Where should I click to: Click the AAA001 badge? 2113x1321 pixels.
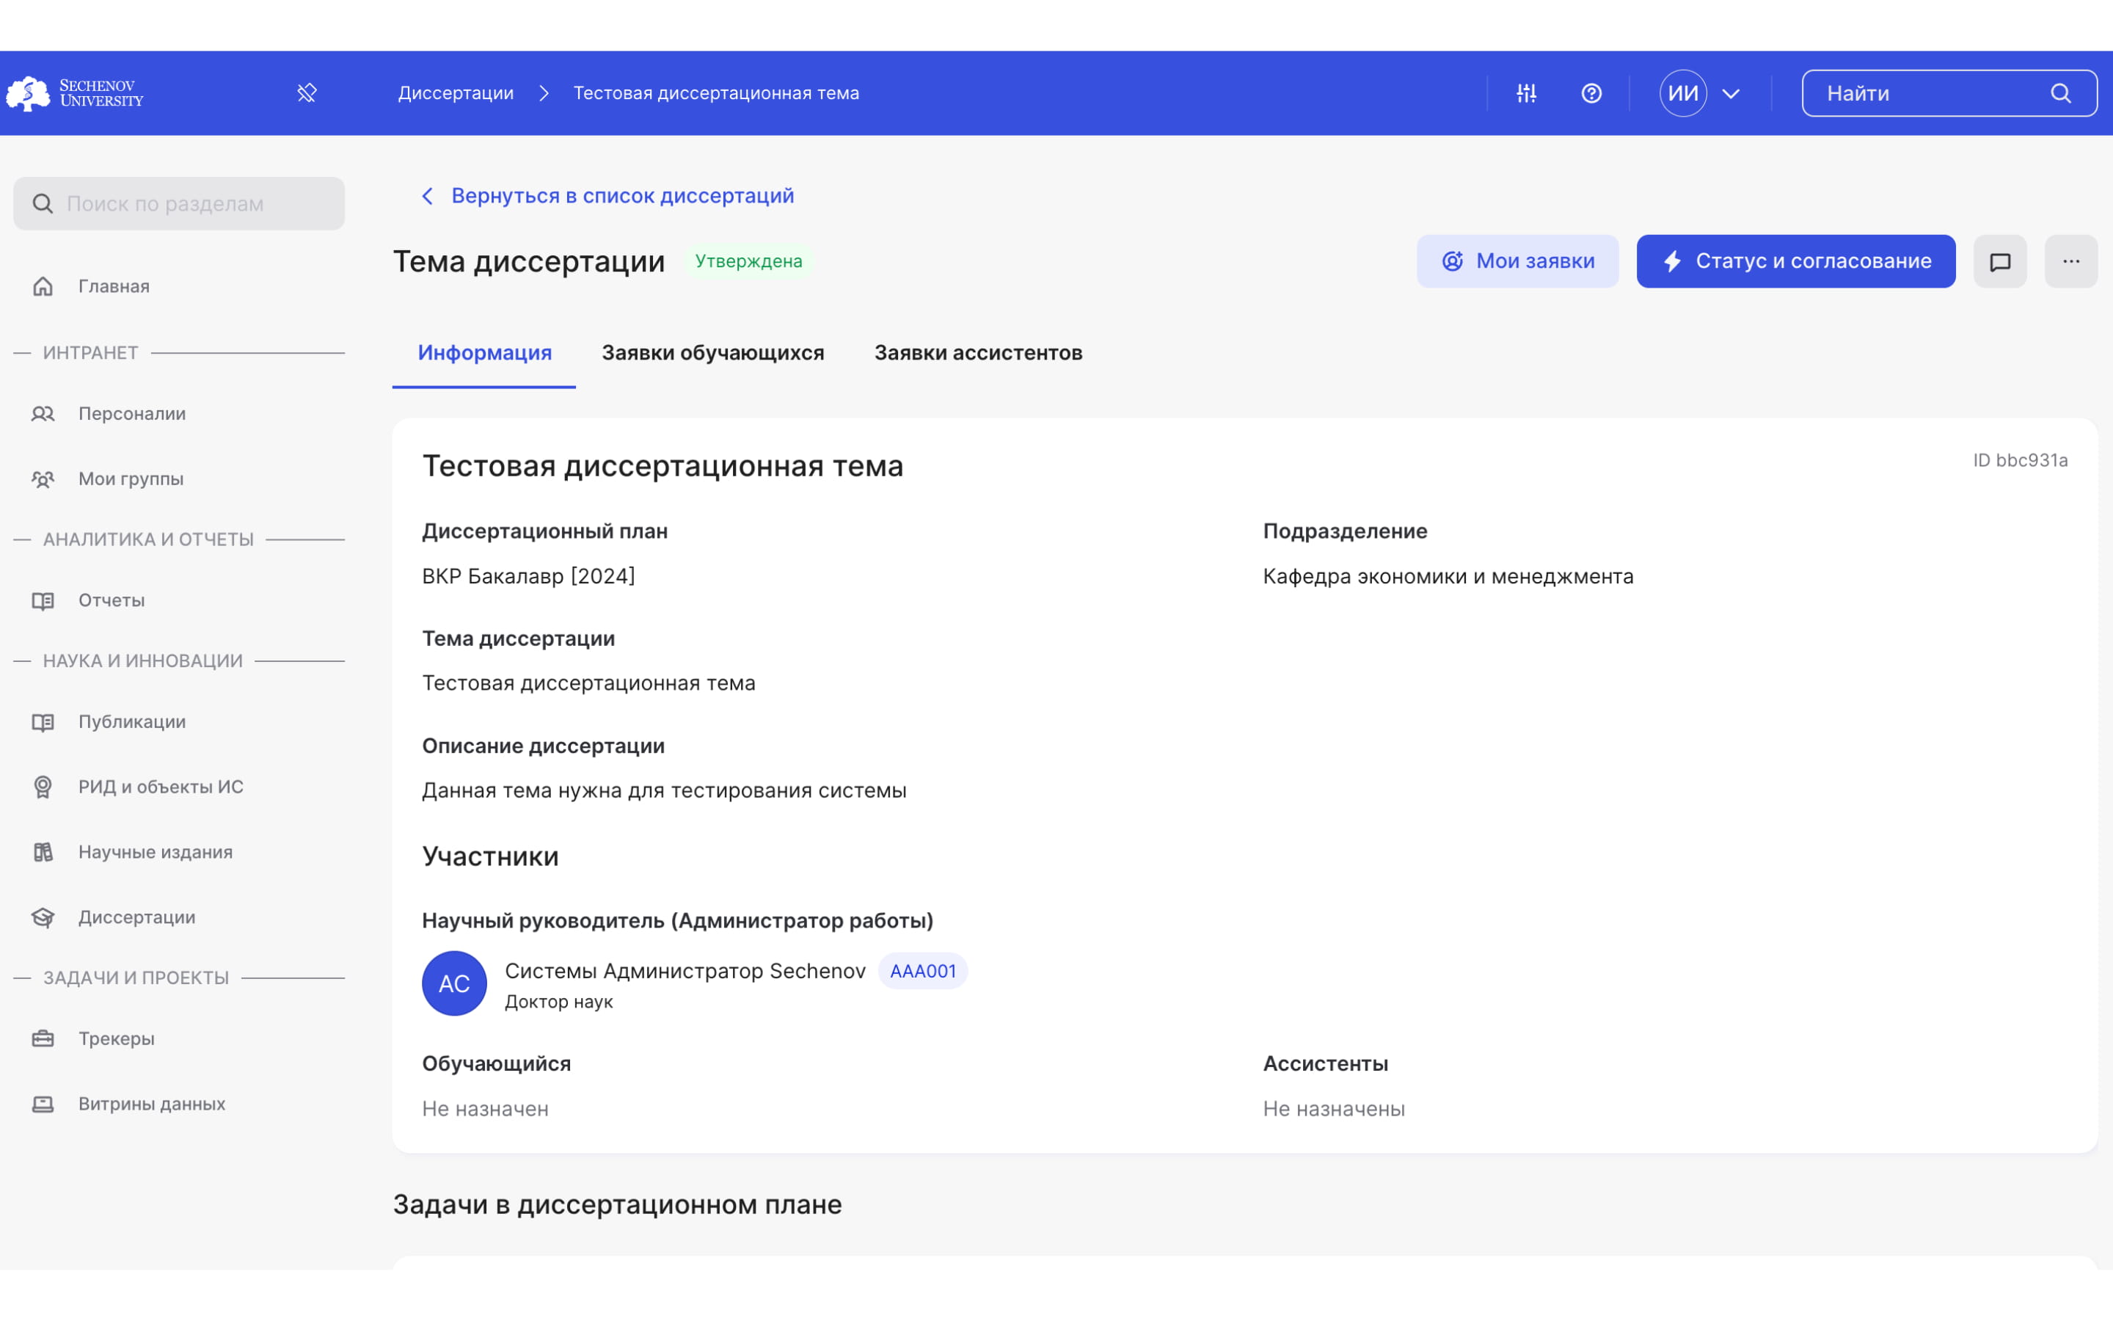tap(923, 971)
